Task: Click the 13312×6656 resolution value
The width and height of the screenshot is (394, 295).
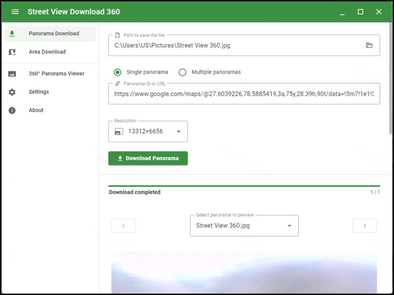Action: 146,131
